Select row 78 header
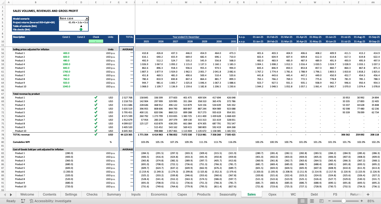Screen dimensions: 381x204 (2, 135)
